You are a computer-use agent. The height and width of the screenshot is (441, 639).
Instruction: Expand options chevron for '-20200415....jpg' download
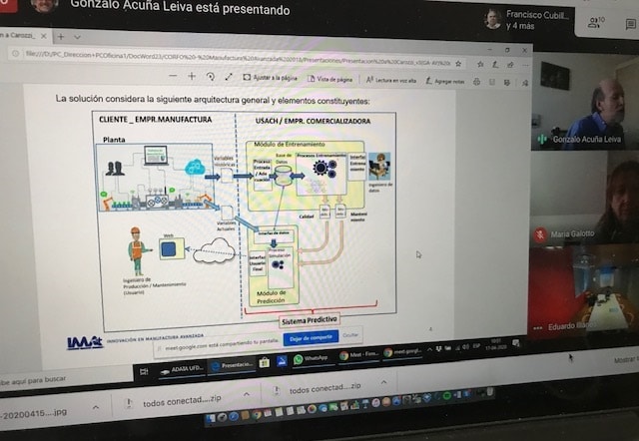point(96,407)
